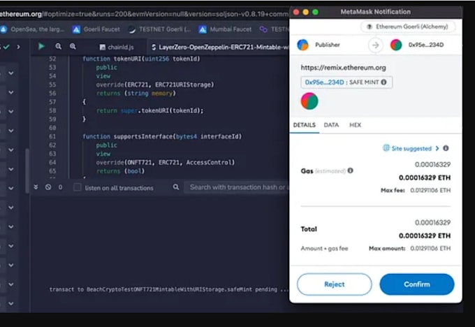Open the OpenSea bookmark

coord(32,29)
